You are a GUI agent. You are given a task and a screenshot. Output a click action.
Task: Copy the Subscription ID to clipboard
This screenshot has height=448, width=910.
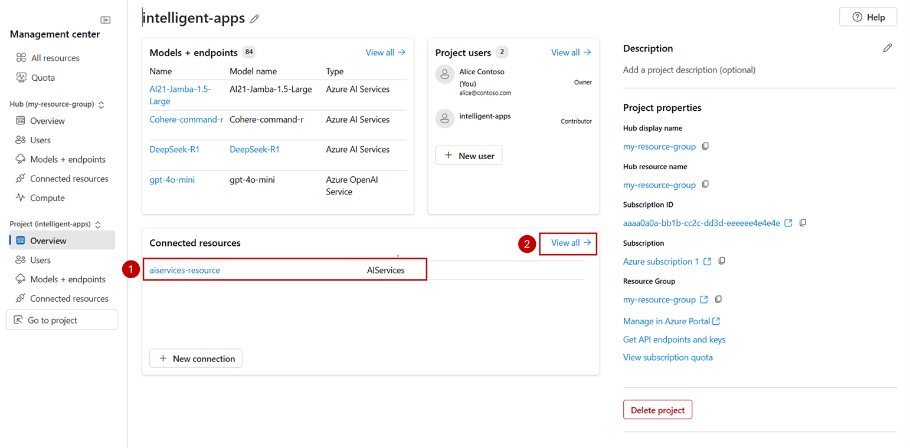[803, 223]
